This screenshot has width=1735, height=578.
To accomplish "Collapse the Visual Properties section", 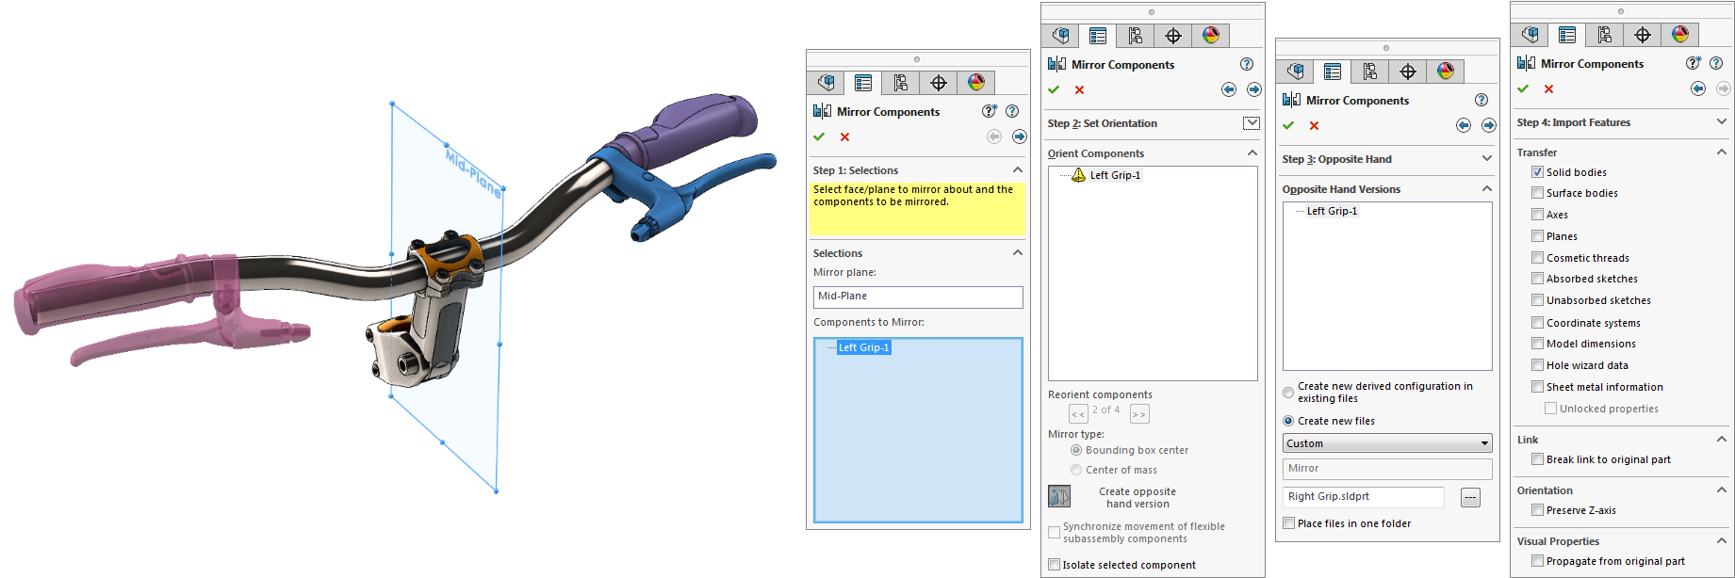I will (x=1722, y=541).
